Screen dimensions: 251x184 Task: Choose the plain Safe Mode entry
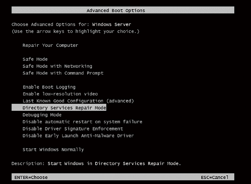click(x=35, y=59)
